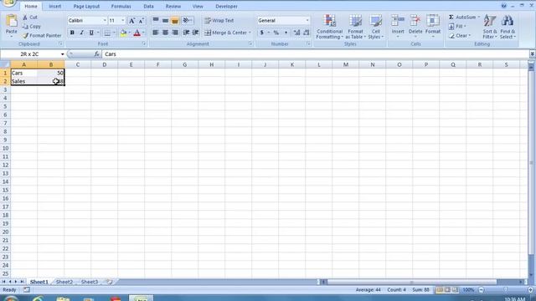Select column D header
This screenshot has height=301, width=536.
pyautogui.click(x=104, y=64)
